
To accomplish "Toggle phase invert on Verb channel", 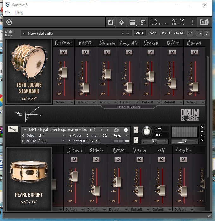I will 140,159.
